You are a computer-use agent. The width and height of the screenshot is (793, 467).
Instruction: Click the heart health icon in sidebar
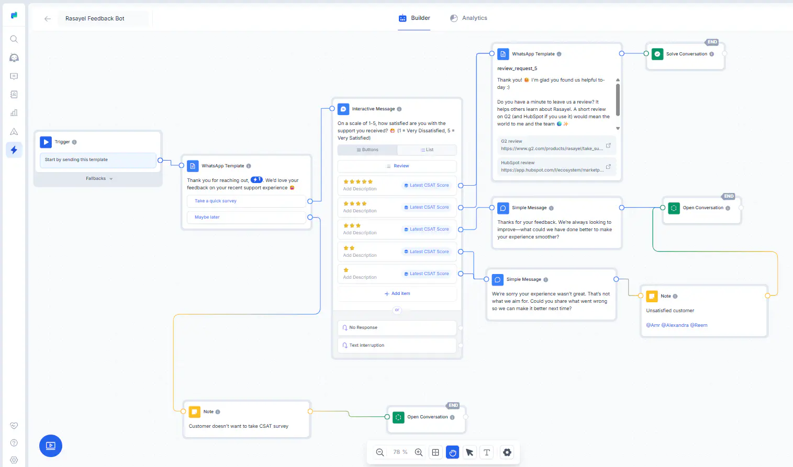(14, 426)
